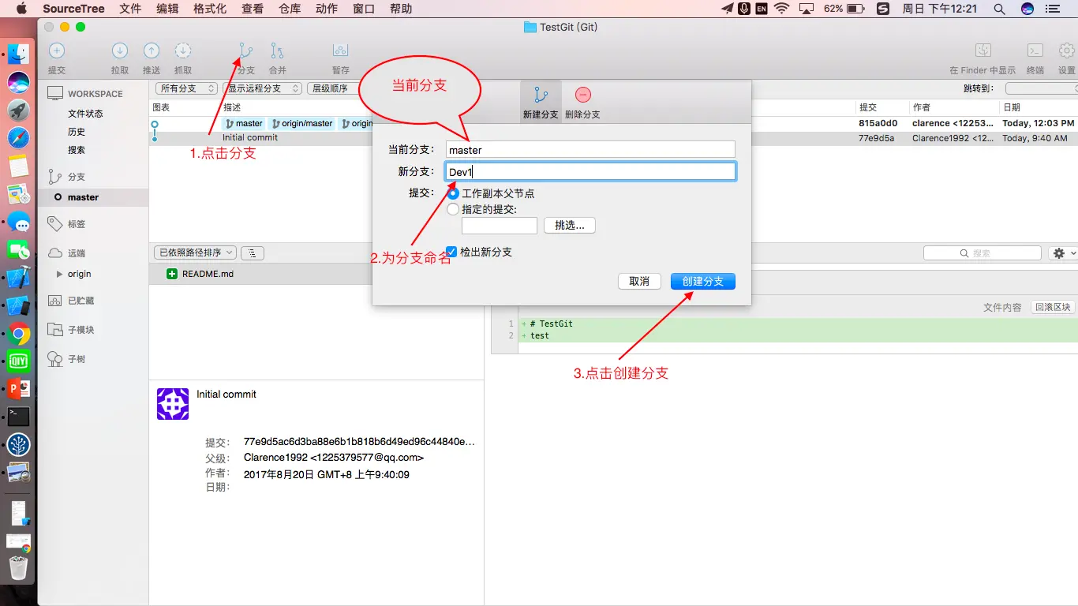Open the 帮助 menu
The image size is (1078, 606).
[401, 9]
